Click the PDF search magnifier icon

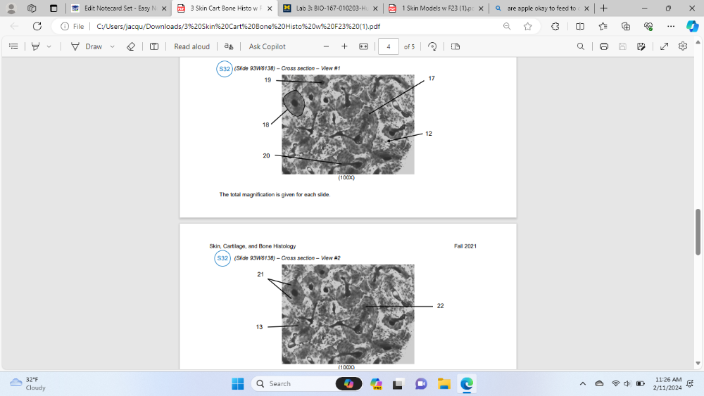[580, 46]
